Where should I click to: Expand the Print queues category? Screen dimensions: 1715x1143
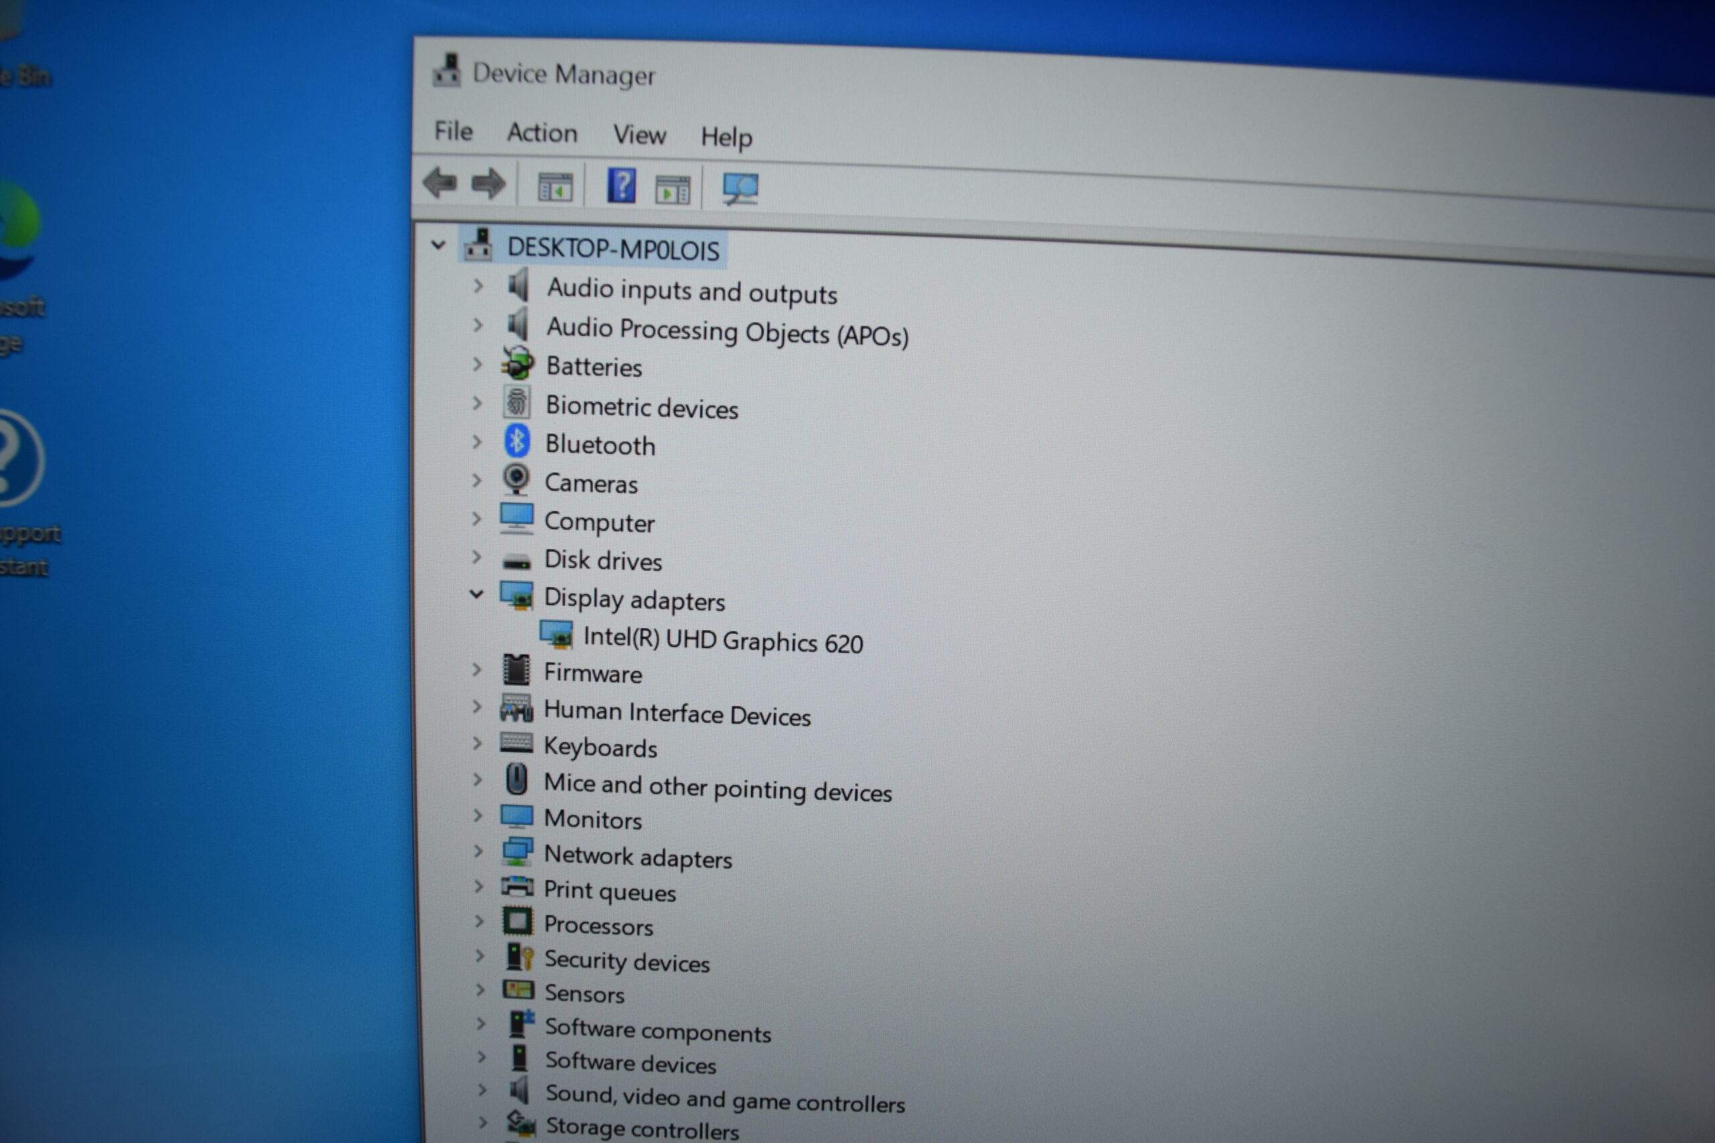[x=478, y=887]
